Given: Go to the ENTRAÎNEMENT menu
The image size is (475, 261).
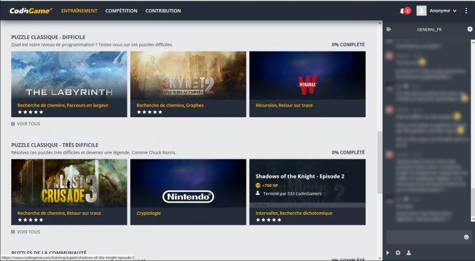Looking at the screenshot, I should [79, 10].
